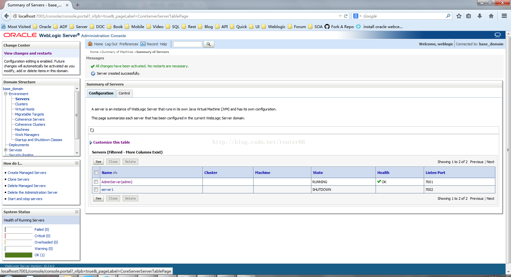511x277 pixels.
Task: Select Machines in the Domain Structure tree
Action: (22, 130)
